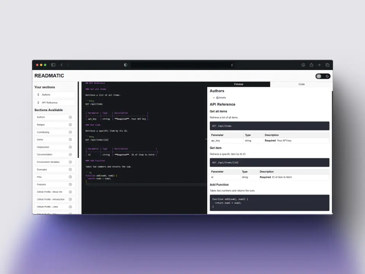The height and width of the screenshot is (274, 365).
Task: Click the sidebar vertical scrollbar
Action: (78, 120)
